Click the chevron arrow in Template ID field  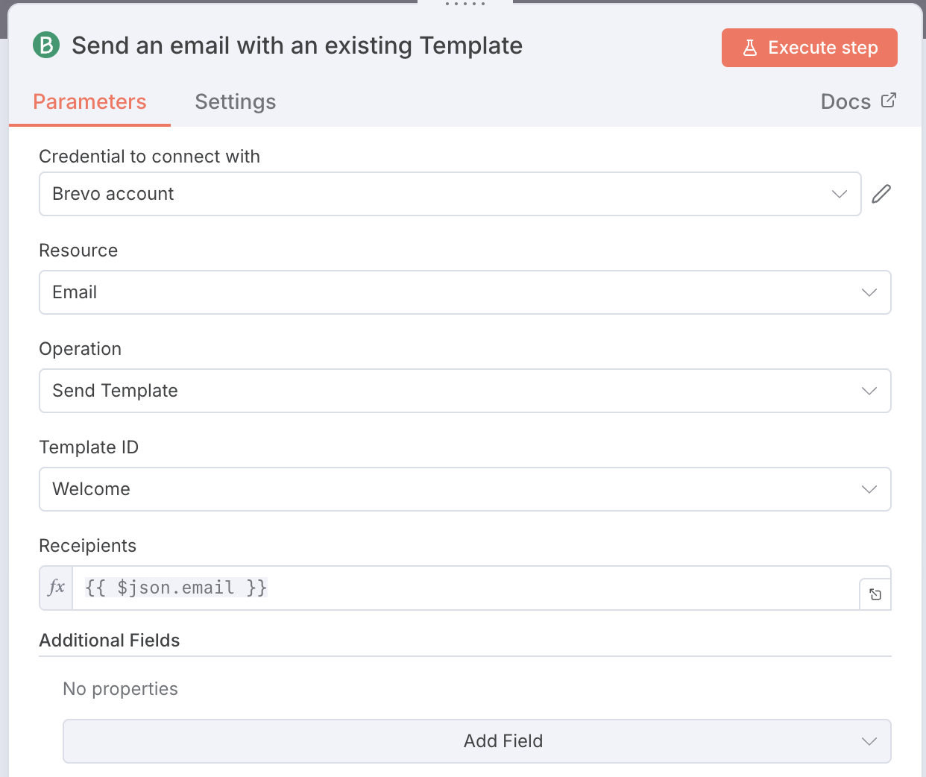[x=869, y=489]
